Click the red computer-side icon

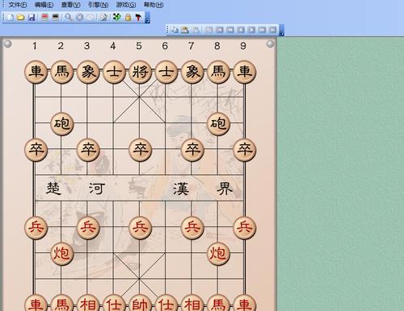[x=45, y=18]
